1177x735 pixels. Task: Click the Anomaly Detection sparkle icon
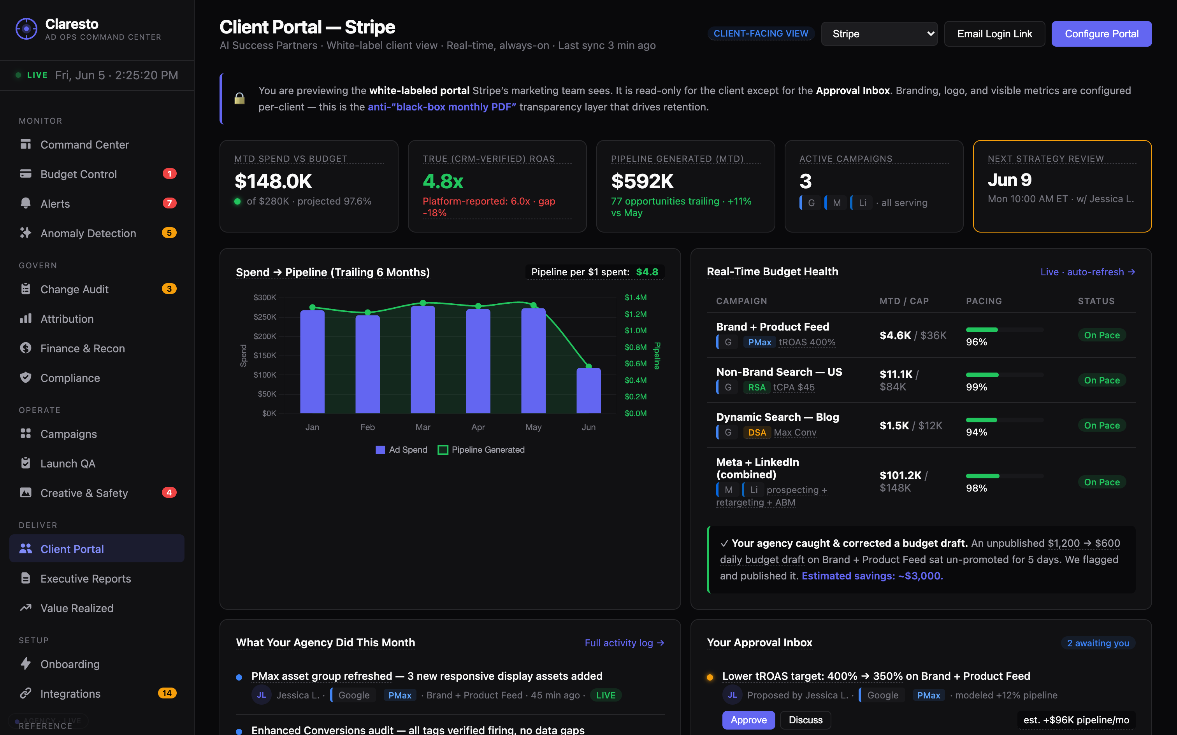(x=26, y=233)
